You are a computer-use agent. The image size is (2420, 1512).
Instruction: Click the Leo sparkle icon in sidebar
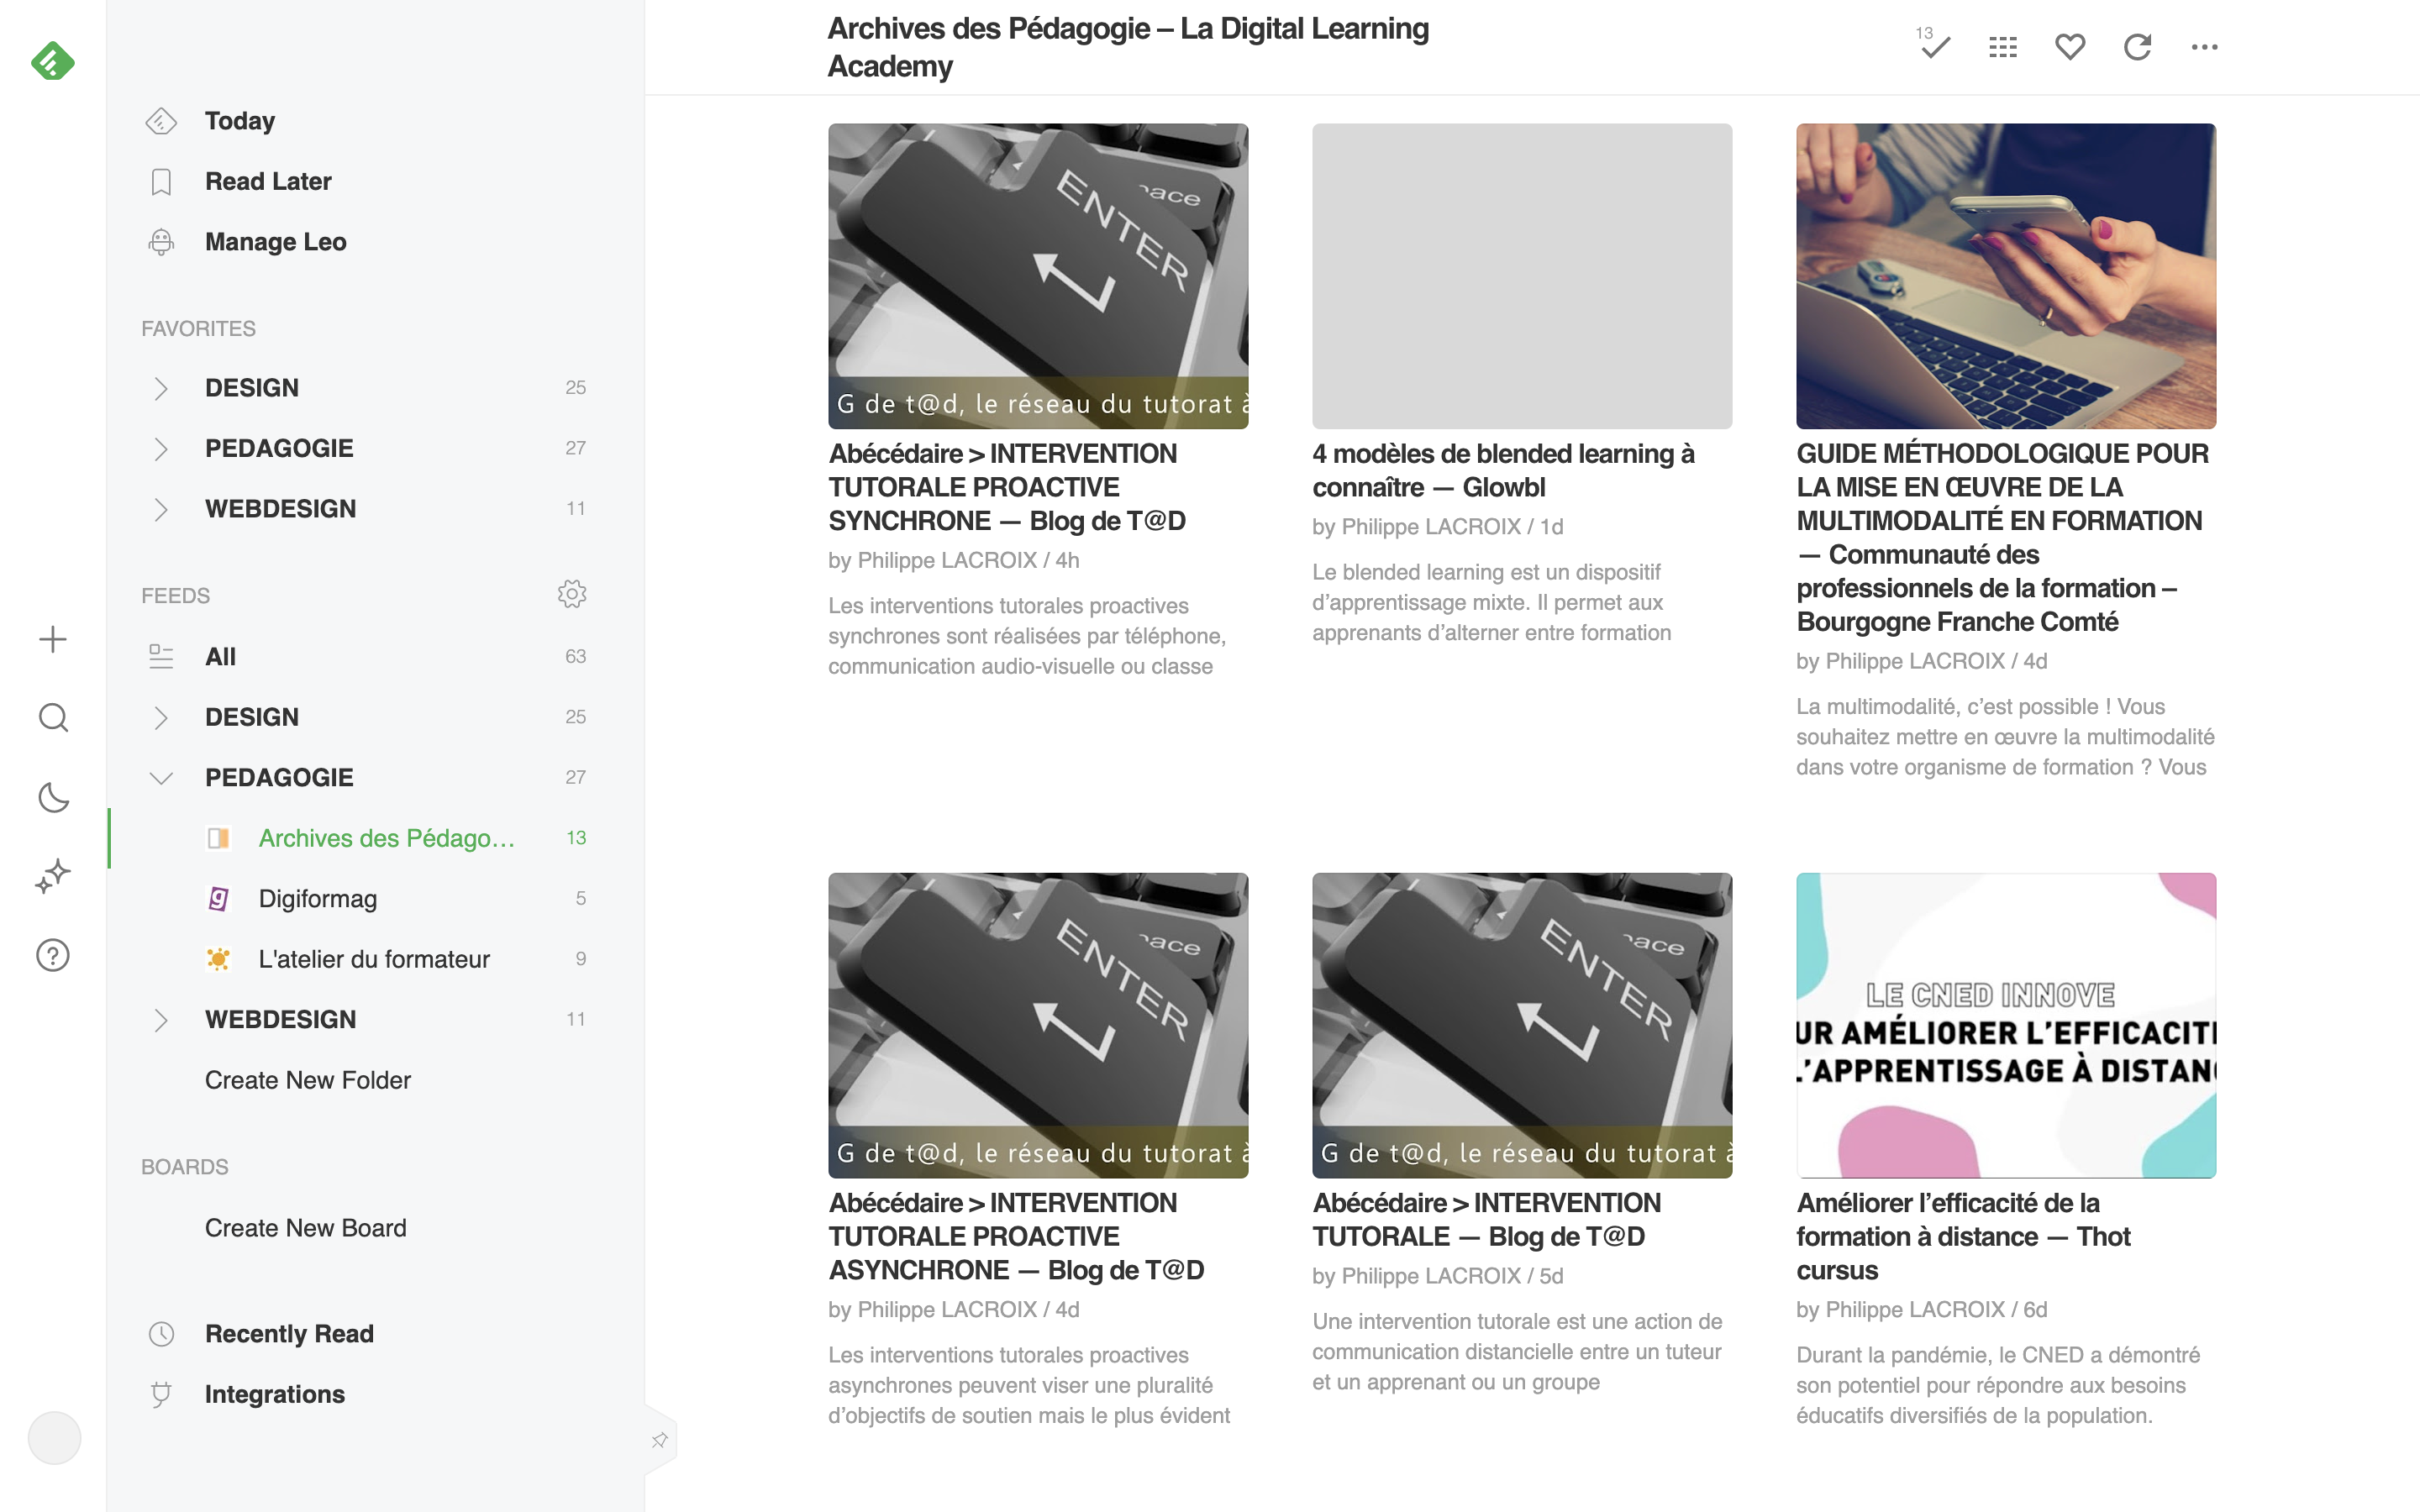click(53, 876)
